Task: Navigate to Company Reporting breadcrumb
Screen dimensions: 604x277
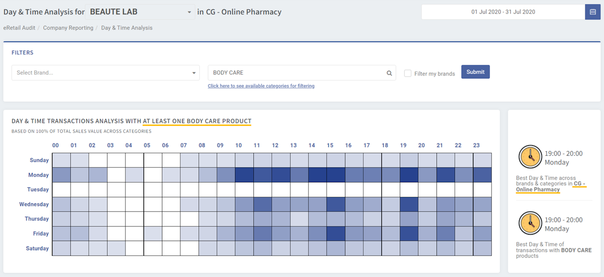Action: 68,28
